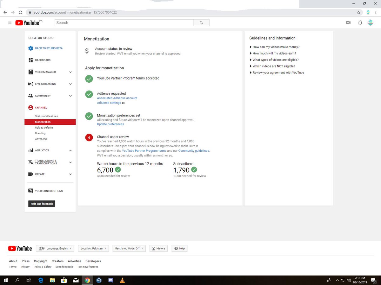Select the Monetization sidebar item
Image resolution: width=381 pixels, height=285 pixels.
50,122
